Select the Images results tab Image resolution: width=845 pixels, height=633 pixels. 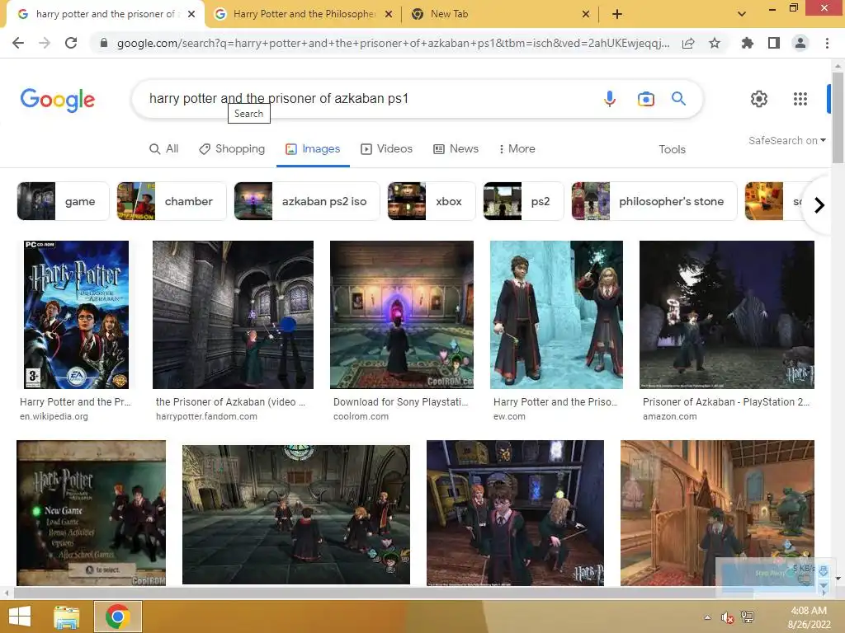(x=313, y=148)
